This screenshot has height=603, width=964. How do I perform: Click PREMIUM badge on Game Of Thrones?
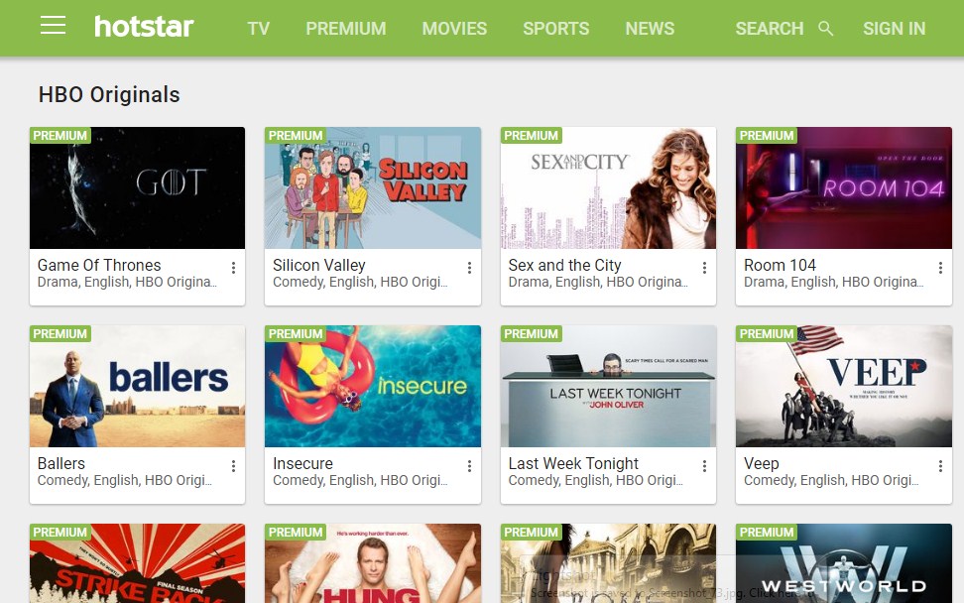60,135
